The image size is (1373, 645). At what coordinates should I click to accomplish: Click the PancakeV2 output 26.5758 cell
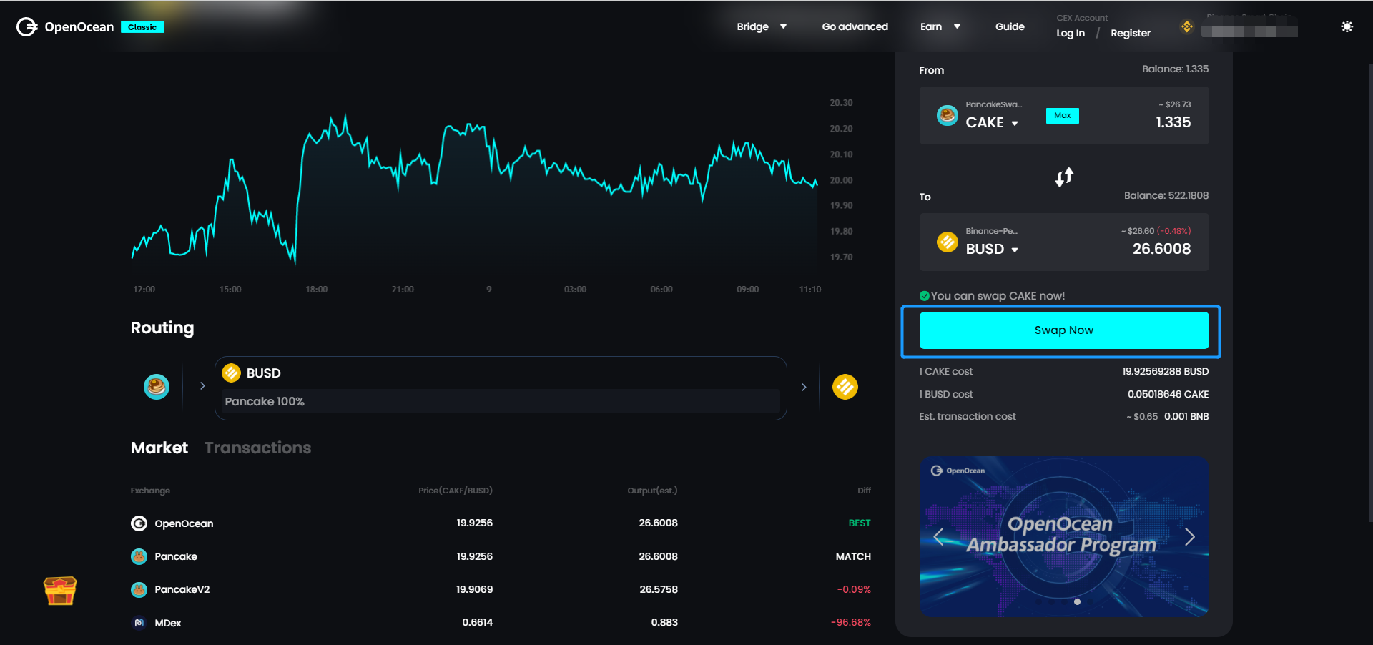(659, 589)
